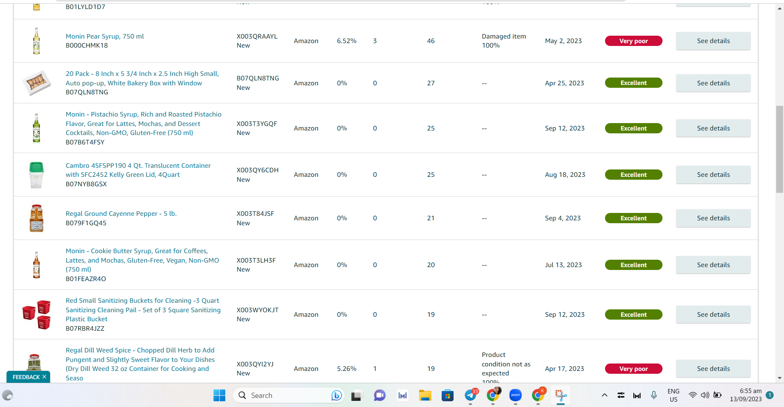See details for 20 Pack Bakery Box
Viewport: 784px width, 407px height.
coord(713,83)
